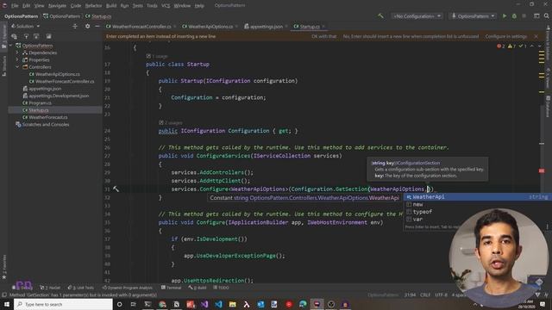Click 'OK with that' in notification
The height and width of the screenshot is (310, 552).
click(324, 36)
